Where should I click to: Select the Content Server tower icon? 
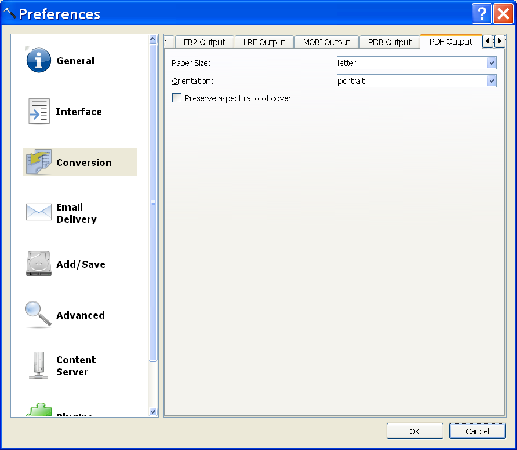point(39,366)
